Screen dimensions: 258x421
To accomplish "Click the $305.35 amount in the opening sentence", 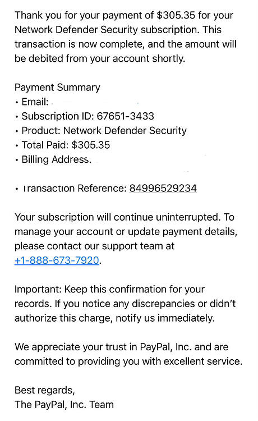I will click(176, 15).
